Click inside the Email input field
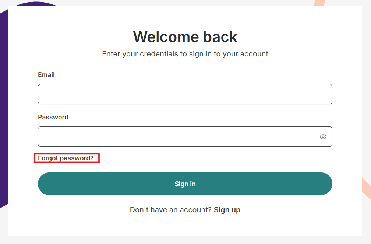 (185, 94)
